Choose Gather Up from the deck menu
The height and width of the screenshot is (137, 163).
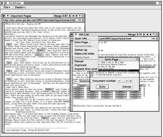pyautogui.click(x=86, y=50)
